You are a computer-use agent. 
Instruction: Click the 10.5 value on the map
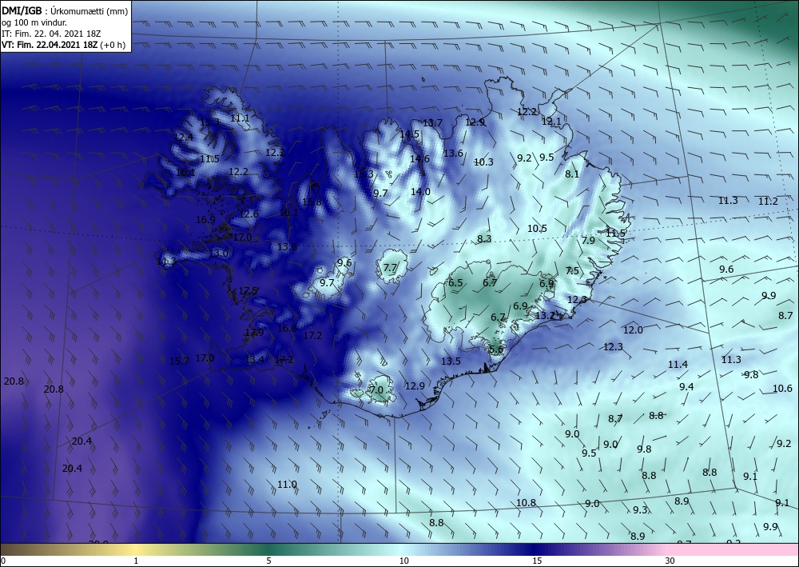[x=537, y=229]
